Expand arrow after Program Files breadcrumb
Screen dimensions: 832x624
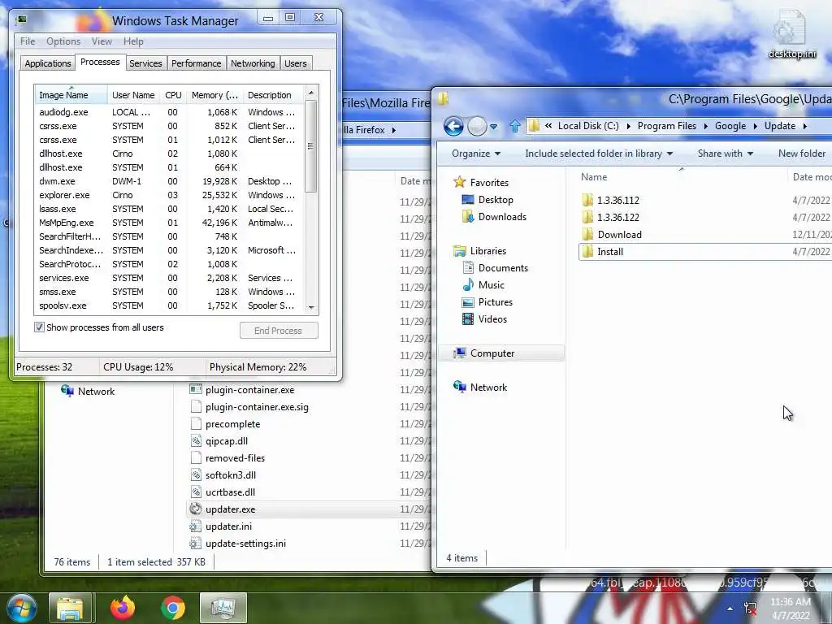pos(706,126)
